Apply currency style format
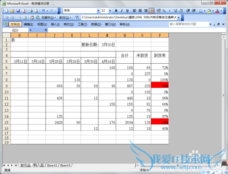The image size is (228, 174). point(158,10)
